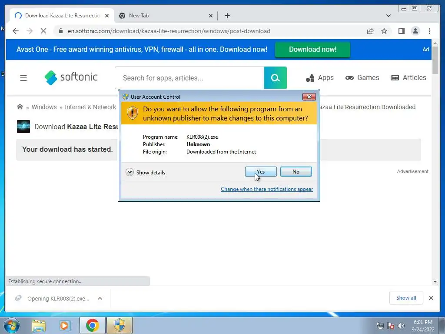Click the home breadcrumb icon
Viewport: 445px width, 334px height.
[x=20, y=107]
